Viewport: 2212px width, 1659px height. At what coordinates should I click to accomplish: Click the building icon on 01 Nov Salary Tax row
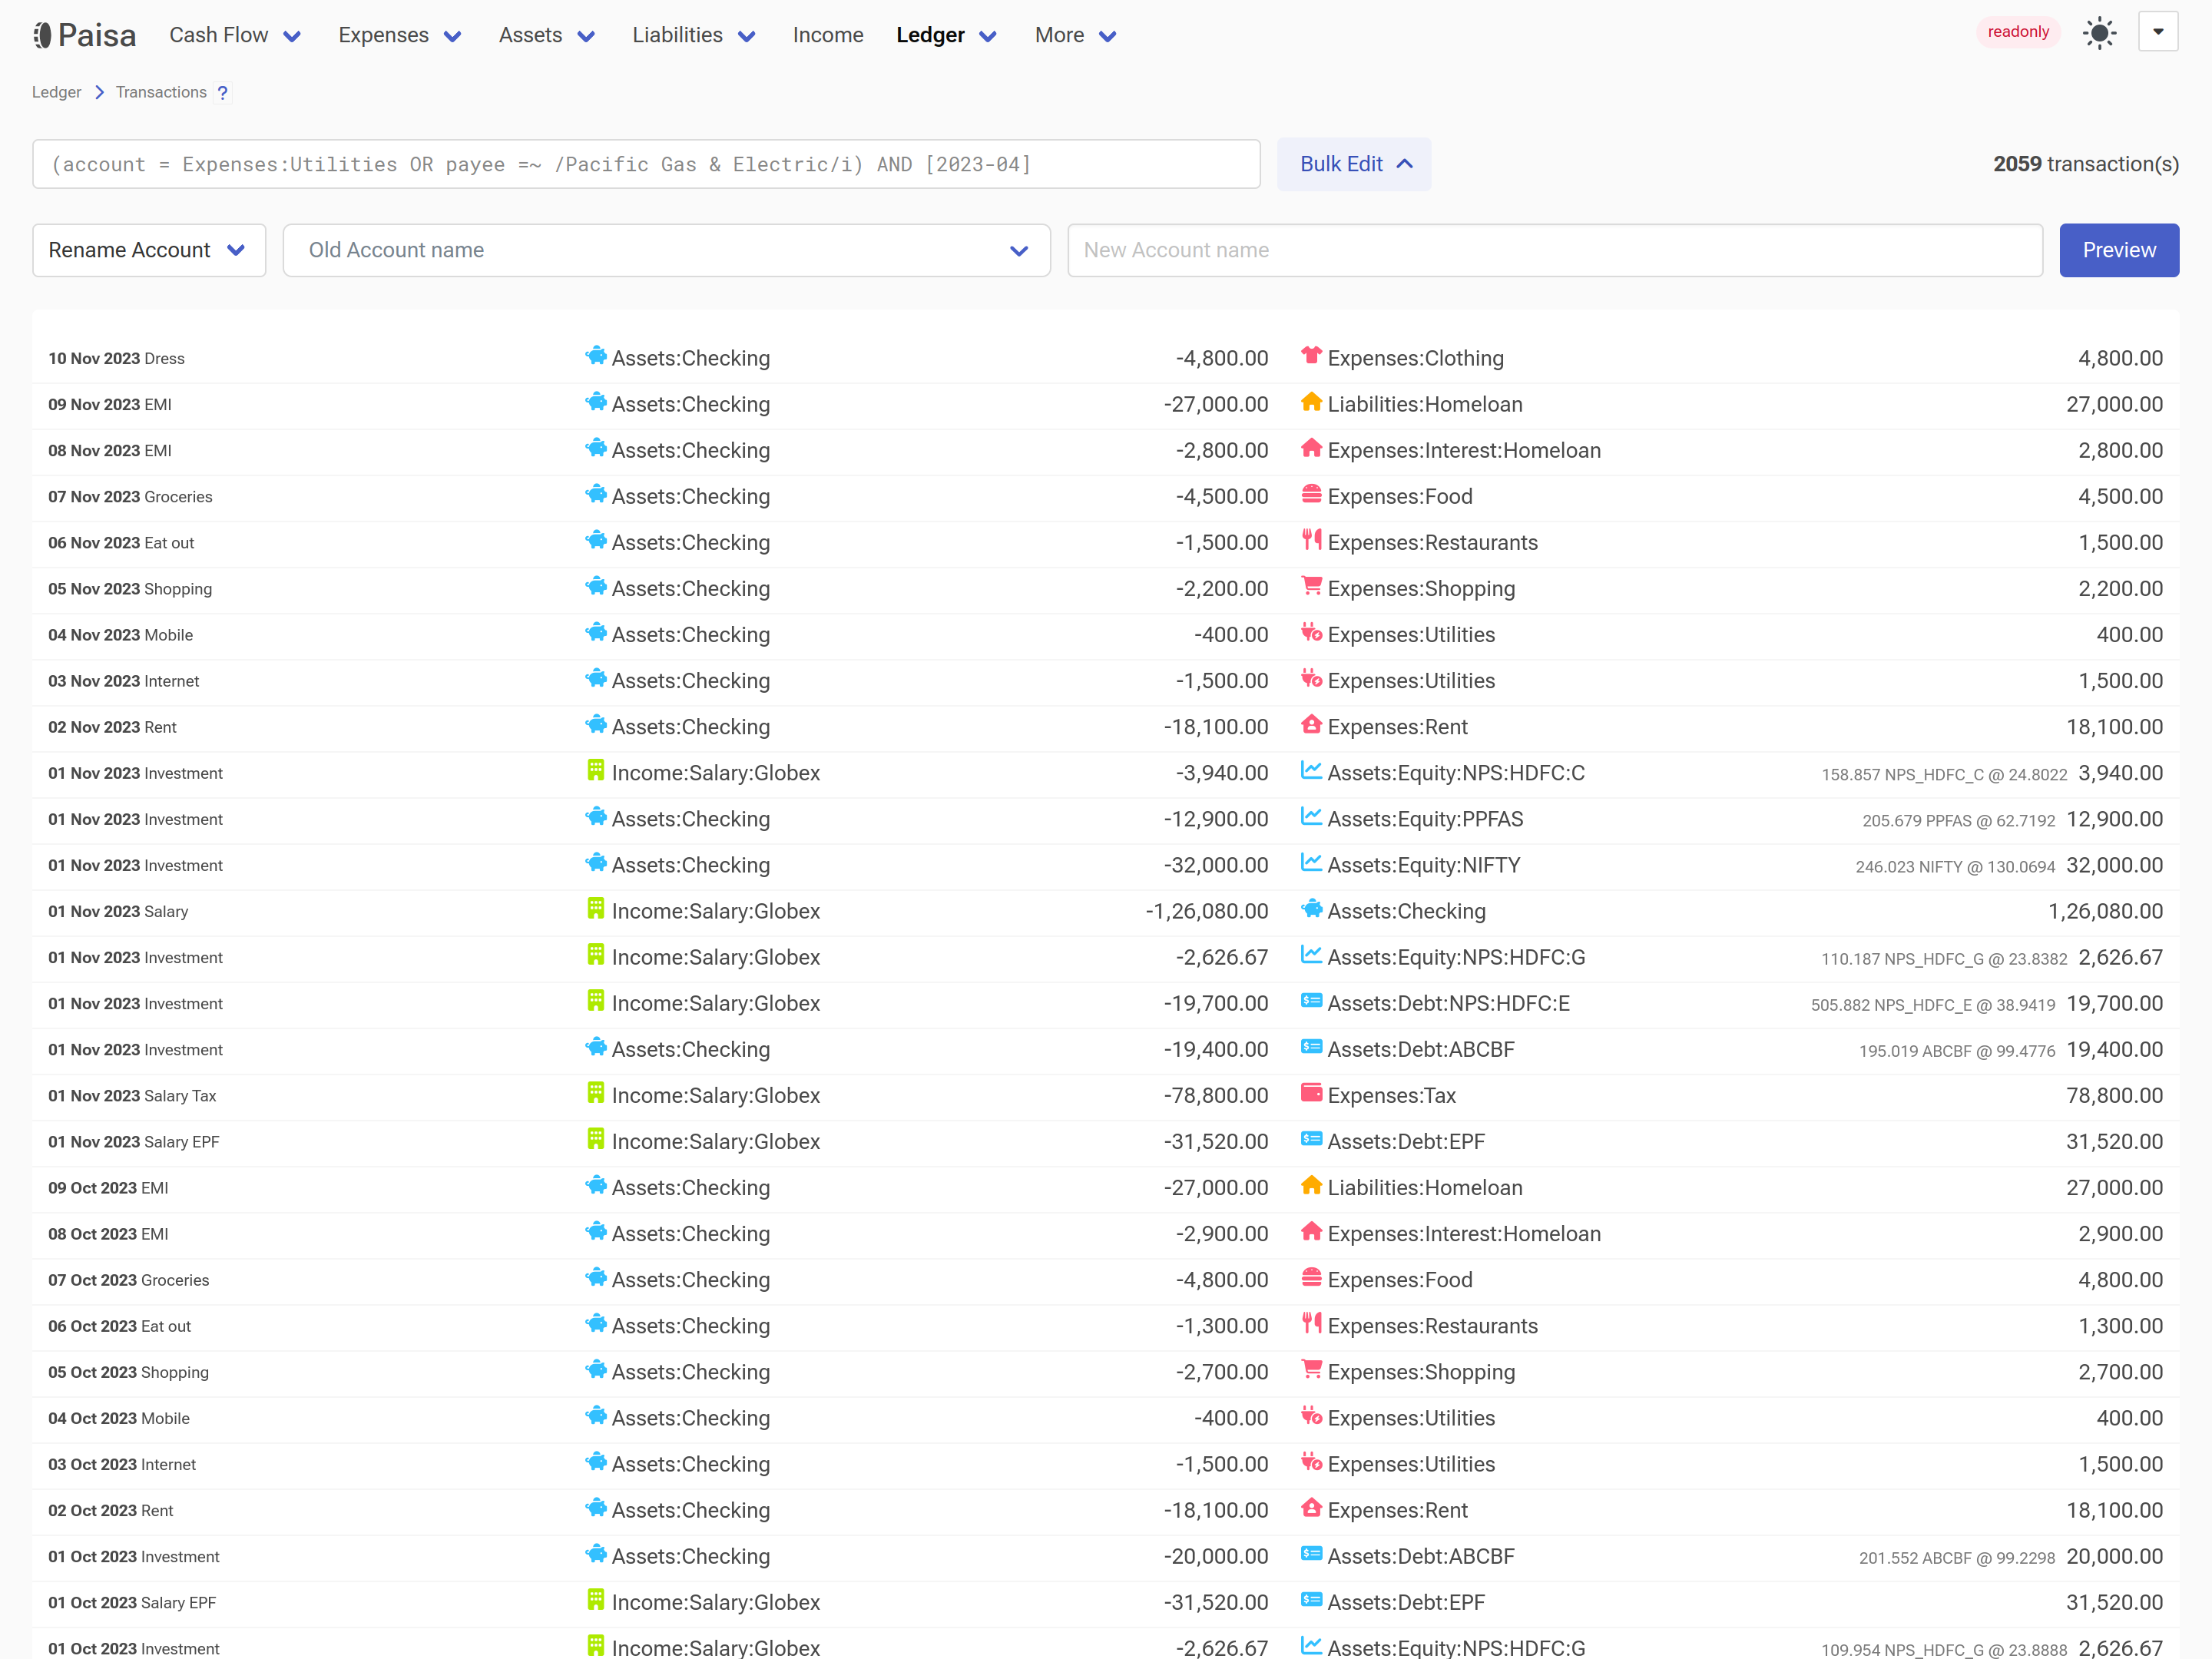coord(595,1093)
